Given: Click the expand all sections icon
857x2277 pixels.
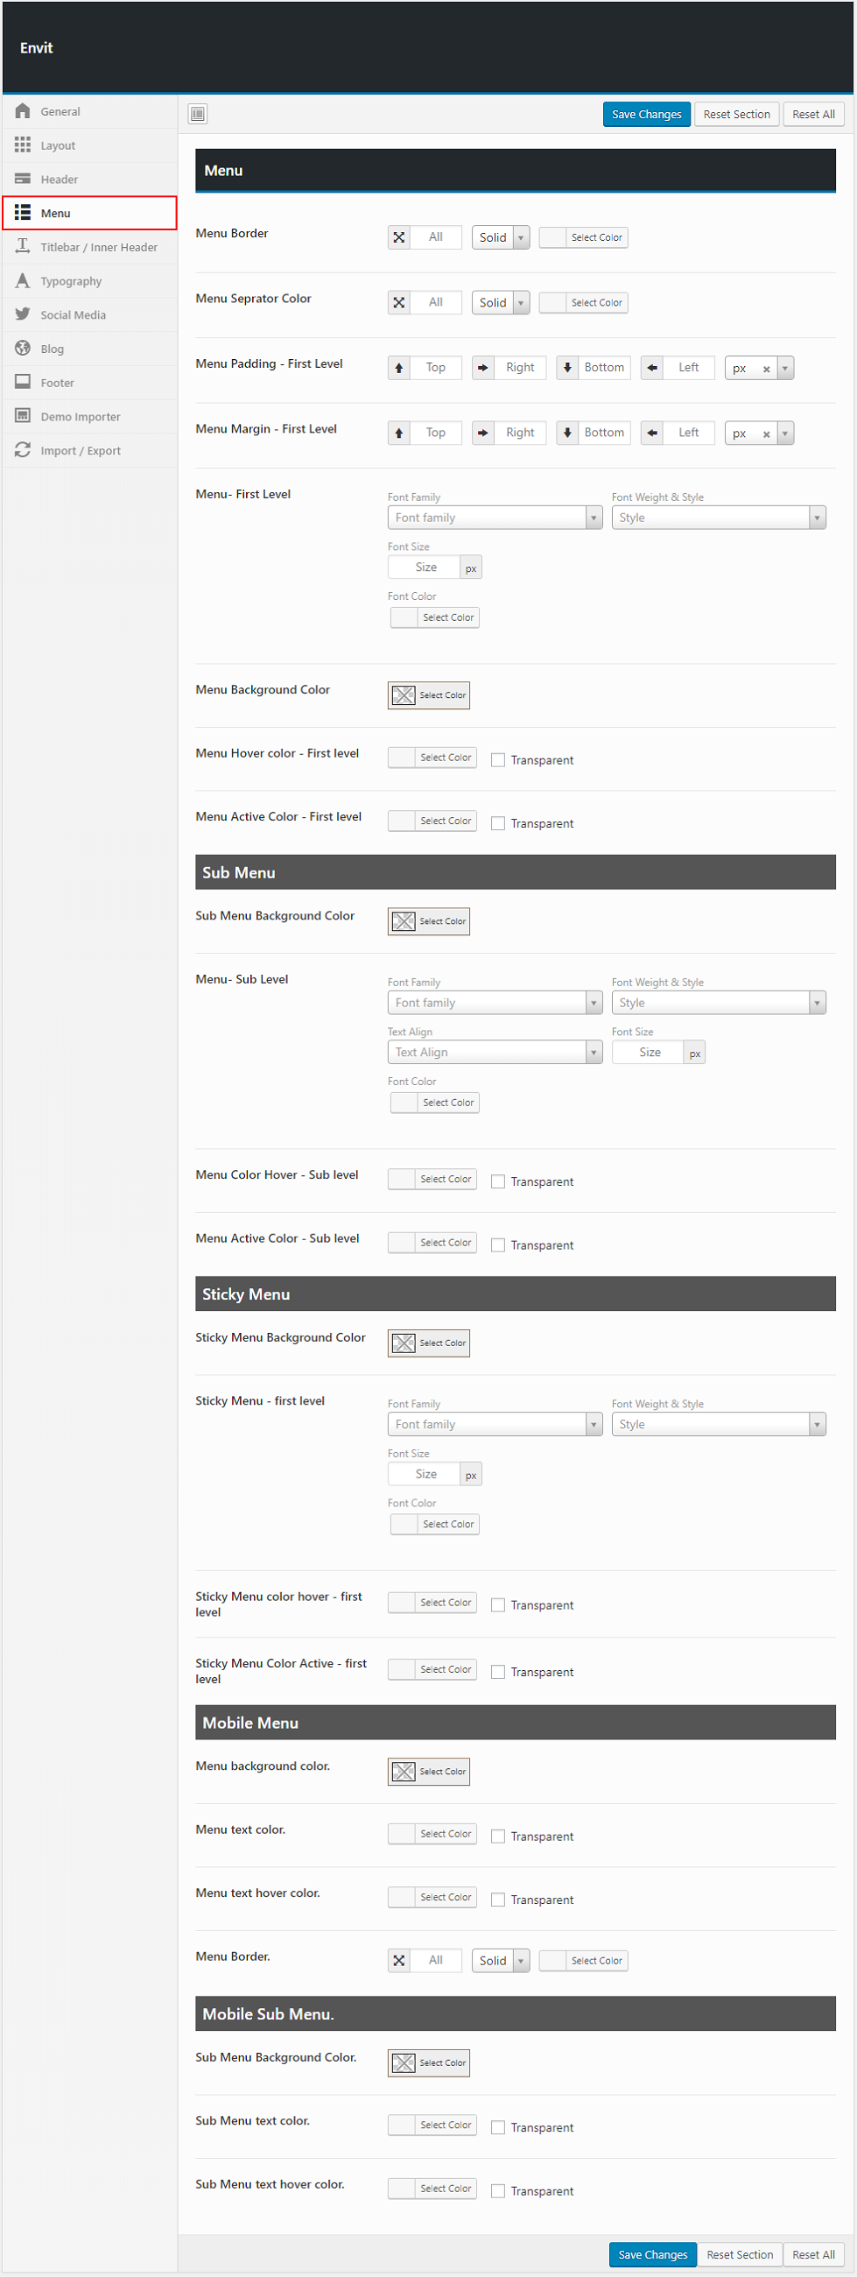Looking at the screenshot, I should click(198, 114).
